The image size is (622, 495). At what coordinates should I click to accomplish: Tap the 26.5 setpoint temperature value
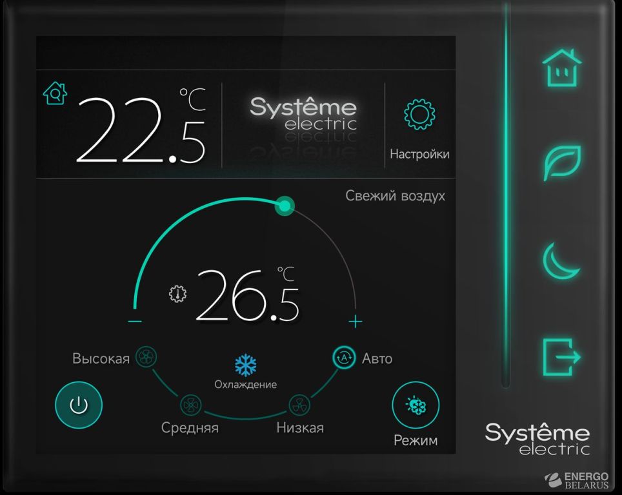[x=248, y=296]
